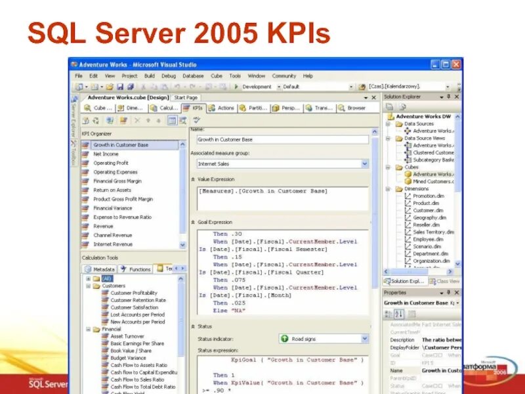Collapse the Financial folder in templates tree
This screenshot has width=525, height=394.
click(x=89, y=330)
